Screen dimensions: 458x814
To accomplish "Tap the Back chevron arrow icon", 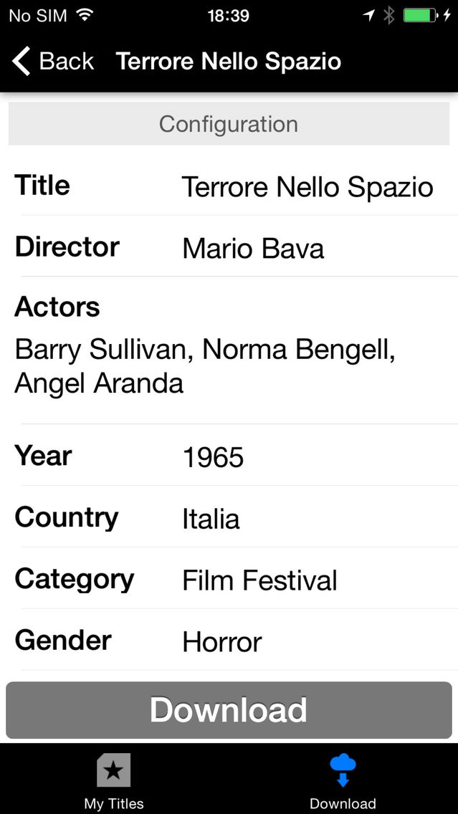I will tap(22, 61).
